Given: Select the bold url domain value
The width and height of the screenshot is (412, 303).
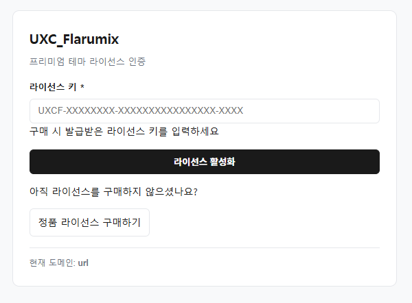Looking at the screenshot, I should [83, 263].
